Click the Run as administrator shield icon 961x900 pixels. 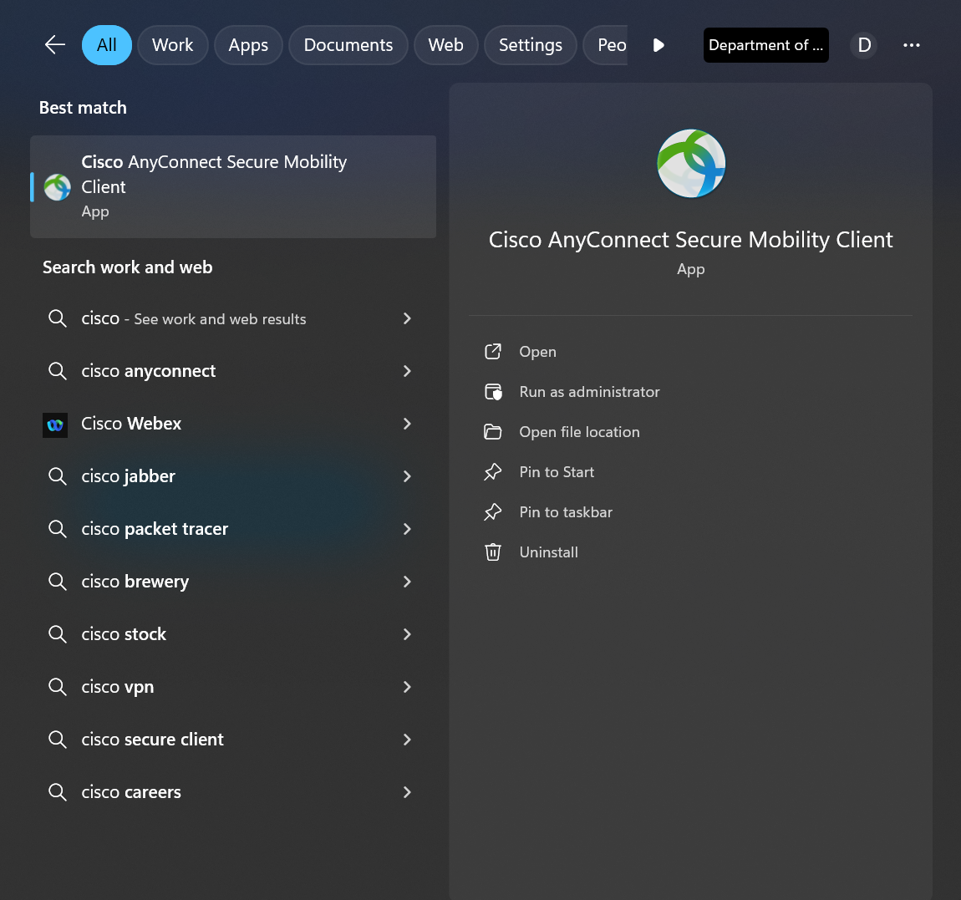[493, 392]
